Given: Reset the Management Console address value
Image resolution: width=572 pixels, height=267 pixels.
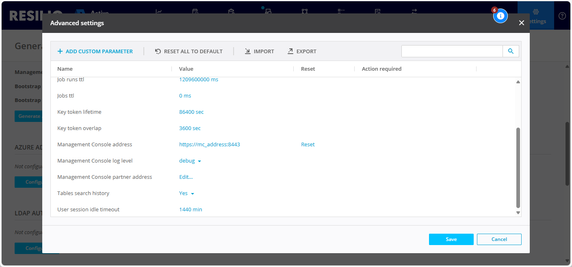Looking at the screenshot, I should (308, 145).
